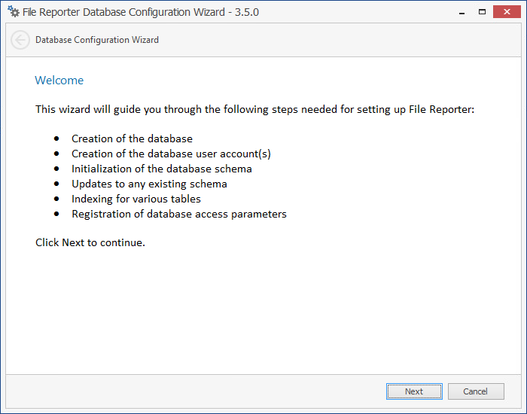Select the 'Creation of the database' line
This screenshot has height=414, width=527.
click(x=132, y=139)
